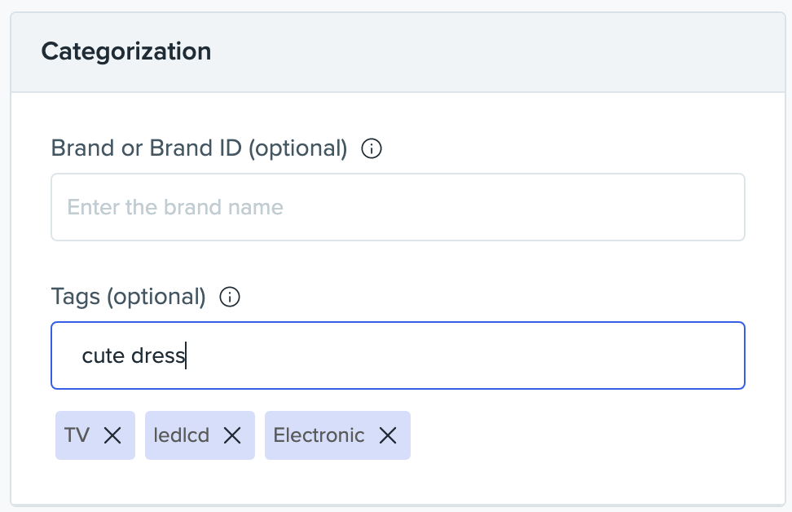
Task: Click the gray Categorization header bar background
Action: click(x=489, y=51)
